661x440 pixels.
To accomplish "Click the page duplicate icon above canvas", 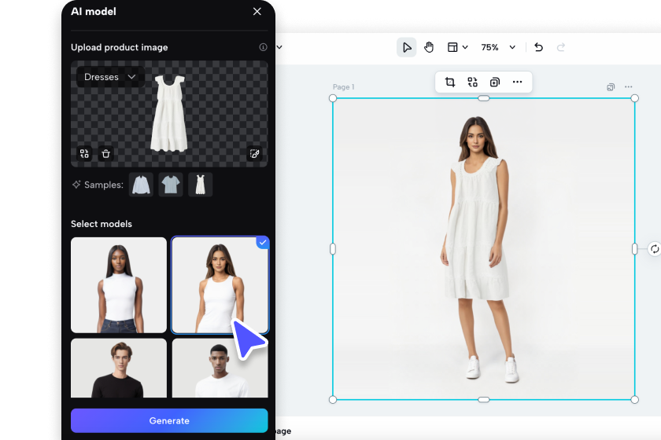I will coord(611,87).
